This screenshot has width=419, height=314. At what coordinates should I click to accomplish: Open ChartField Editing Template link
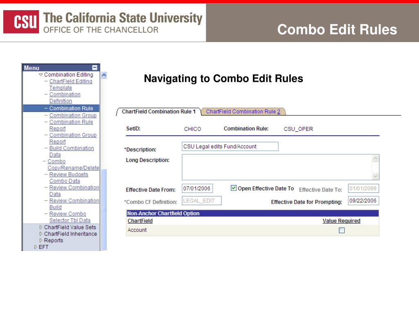71,84
